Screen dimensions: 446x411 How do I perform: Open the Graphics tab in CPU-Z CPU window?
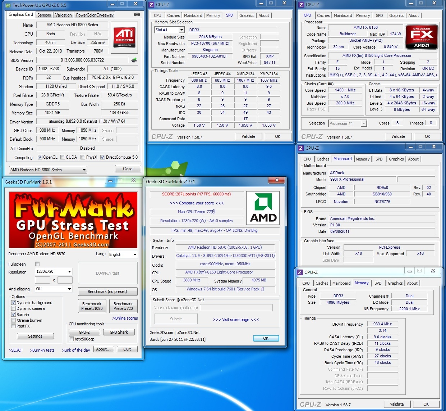[396, 15]
